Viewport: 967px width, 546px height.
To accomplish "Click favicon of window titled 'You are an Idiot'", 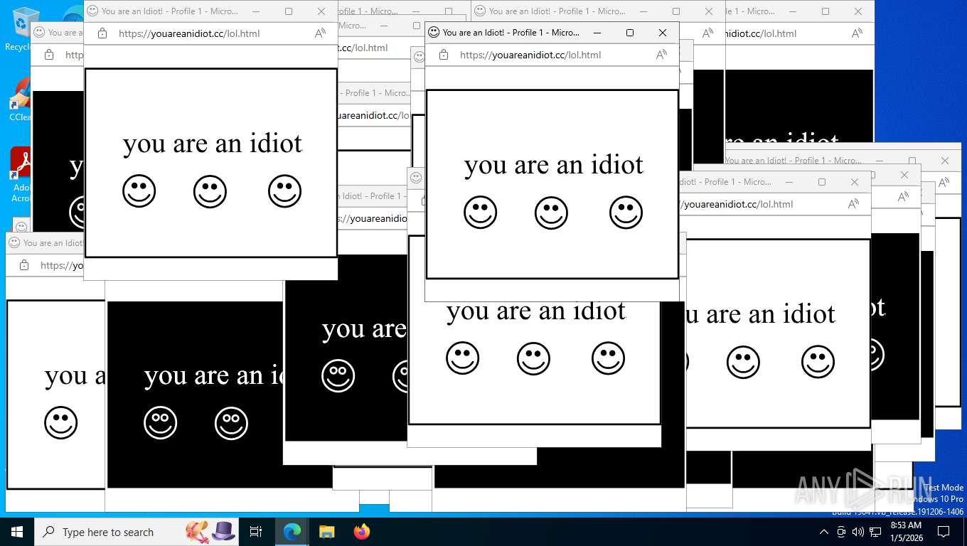I will click(14, 243).
